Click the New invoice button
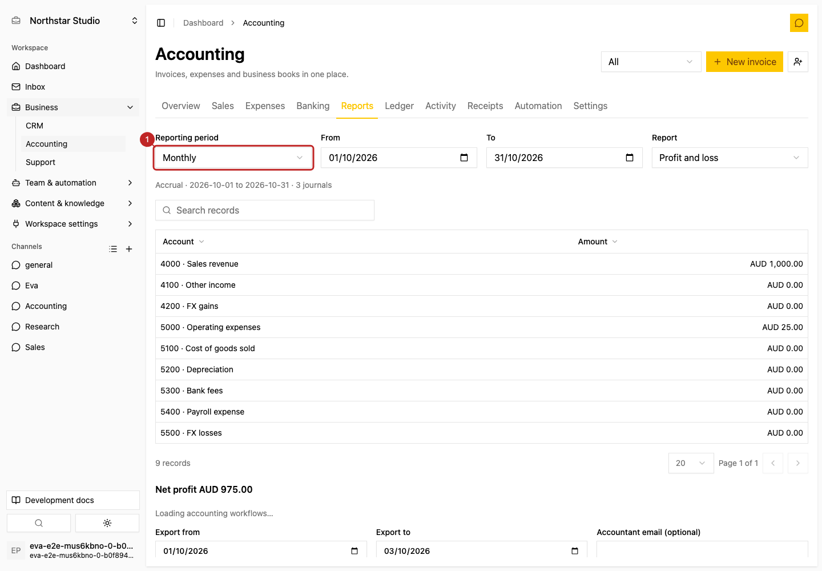 coord(744,62)
